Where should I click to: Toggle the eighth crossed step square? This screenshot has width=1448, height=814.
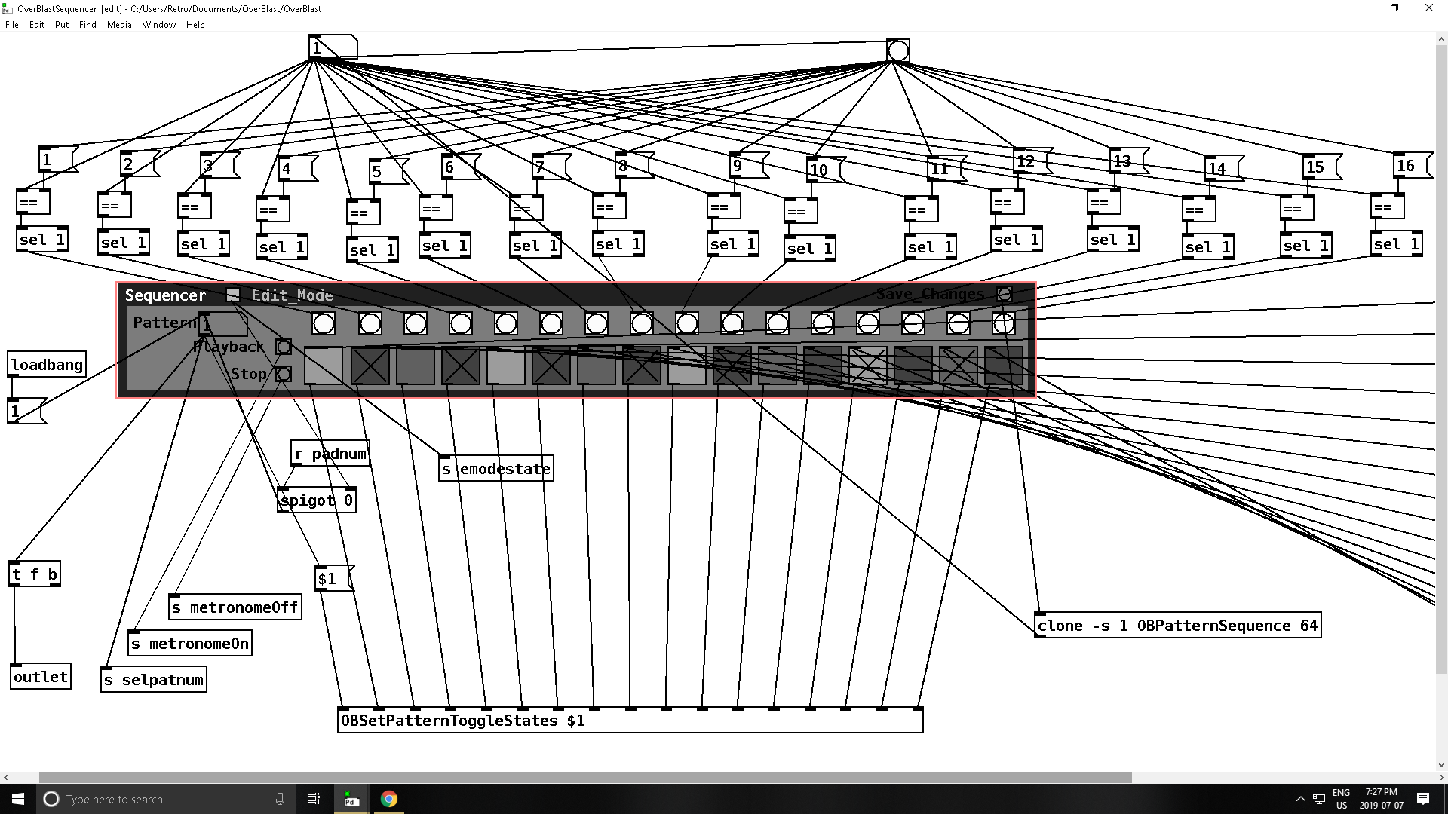pos(641,366)
